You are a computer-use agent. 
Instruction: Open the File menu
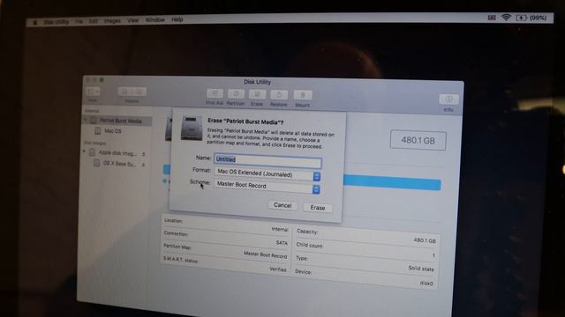click(79, 21)
